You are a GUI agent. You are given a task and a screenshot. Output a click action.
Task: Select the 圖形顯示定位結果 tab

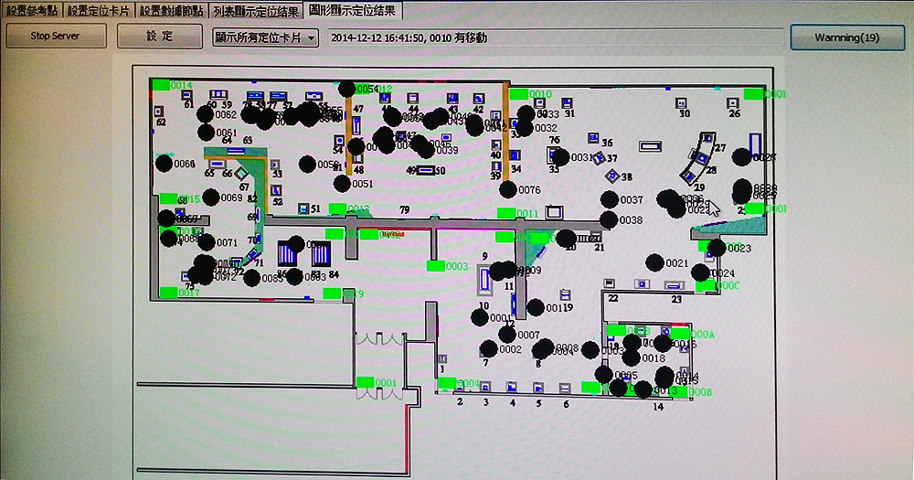352,10
